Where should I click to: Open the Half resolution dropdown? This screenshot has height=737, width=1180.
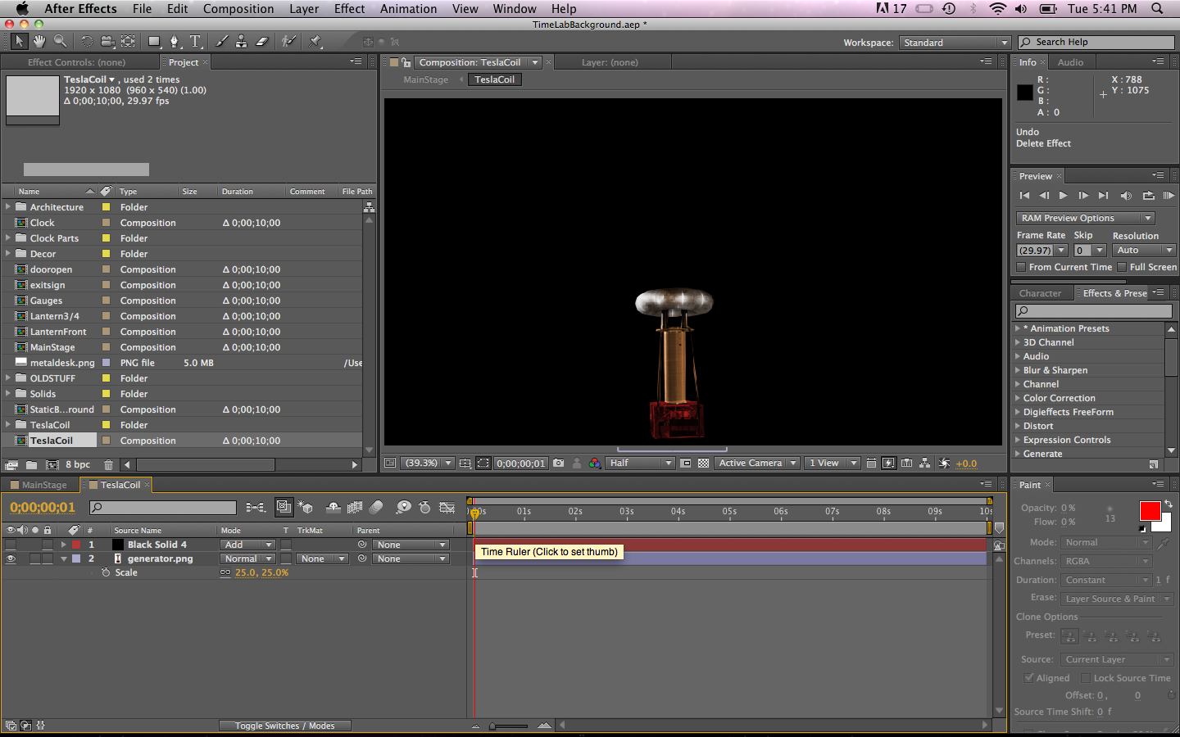(640, 463)
